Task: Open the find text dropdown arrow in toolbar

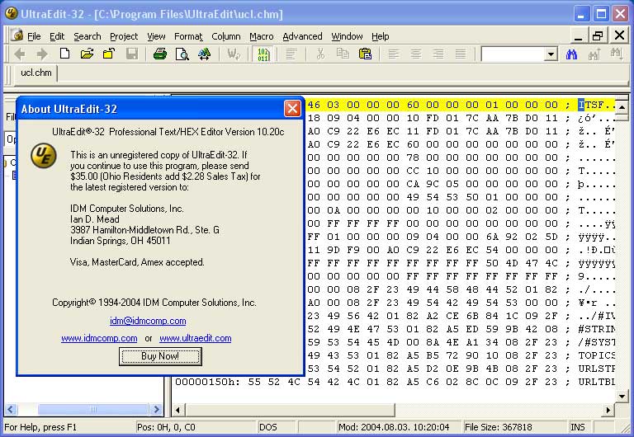Action: click(x=551, y=54)
